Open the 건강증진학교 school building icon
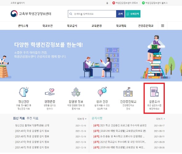 [x=128, y=92]
